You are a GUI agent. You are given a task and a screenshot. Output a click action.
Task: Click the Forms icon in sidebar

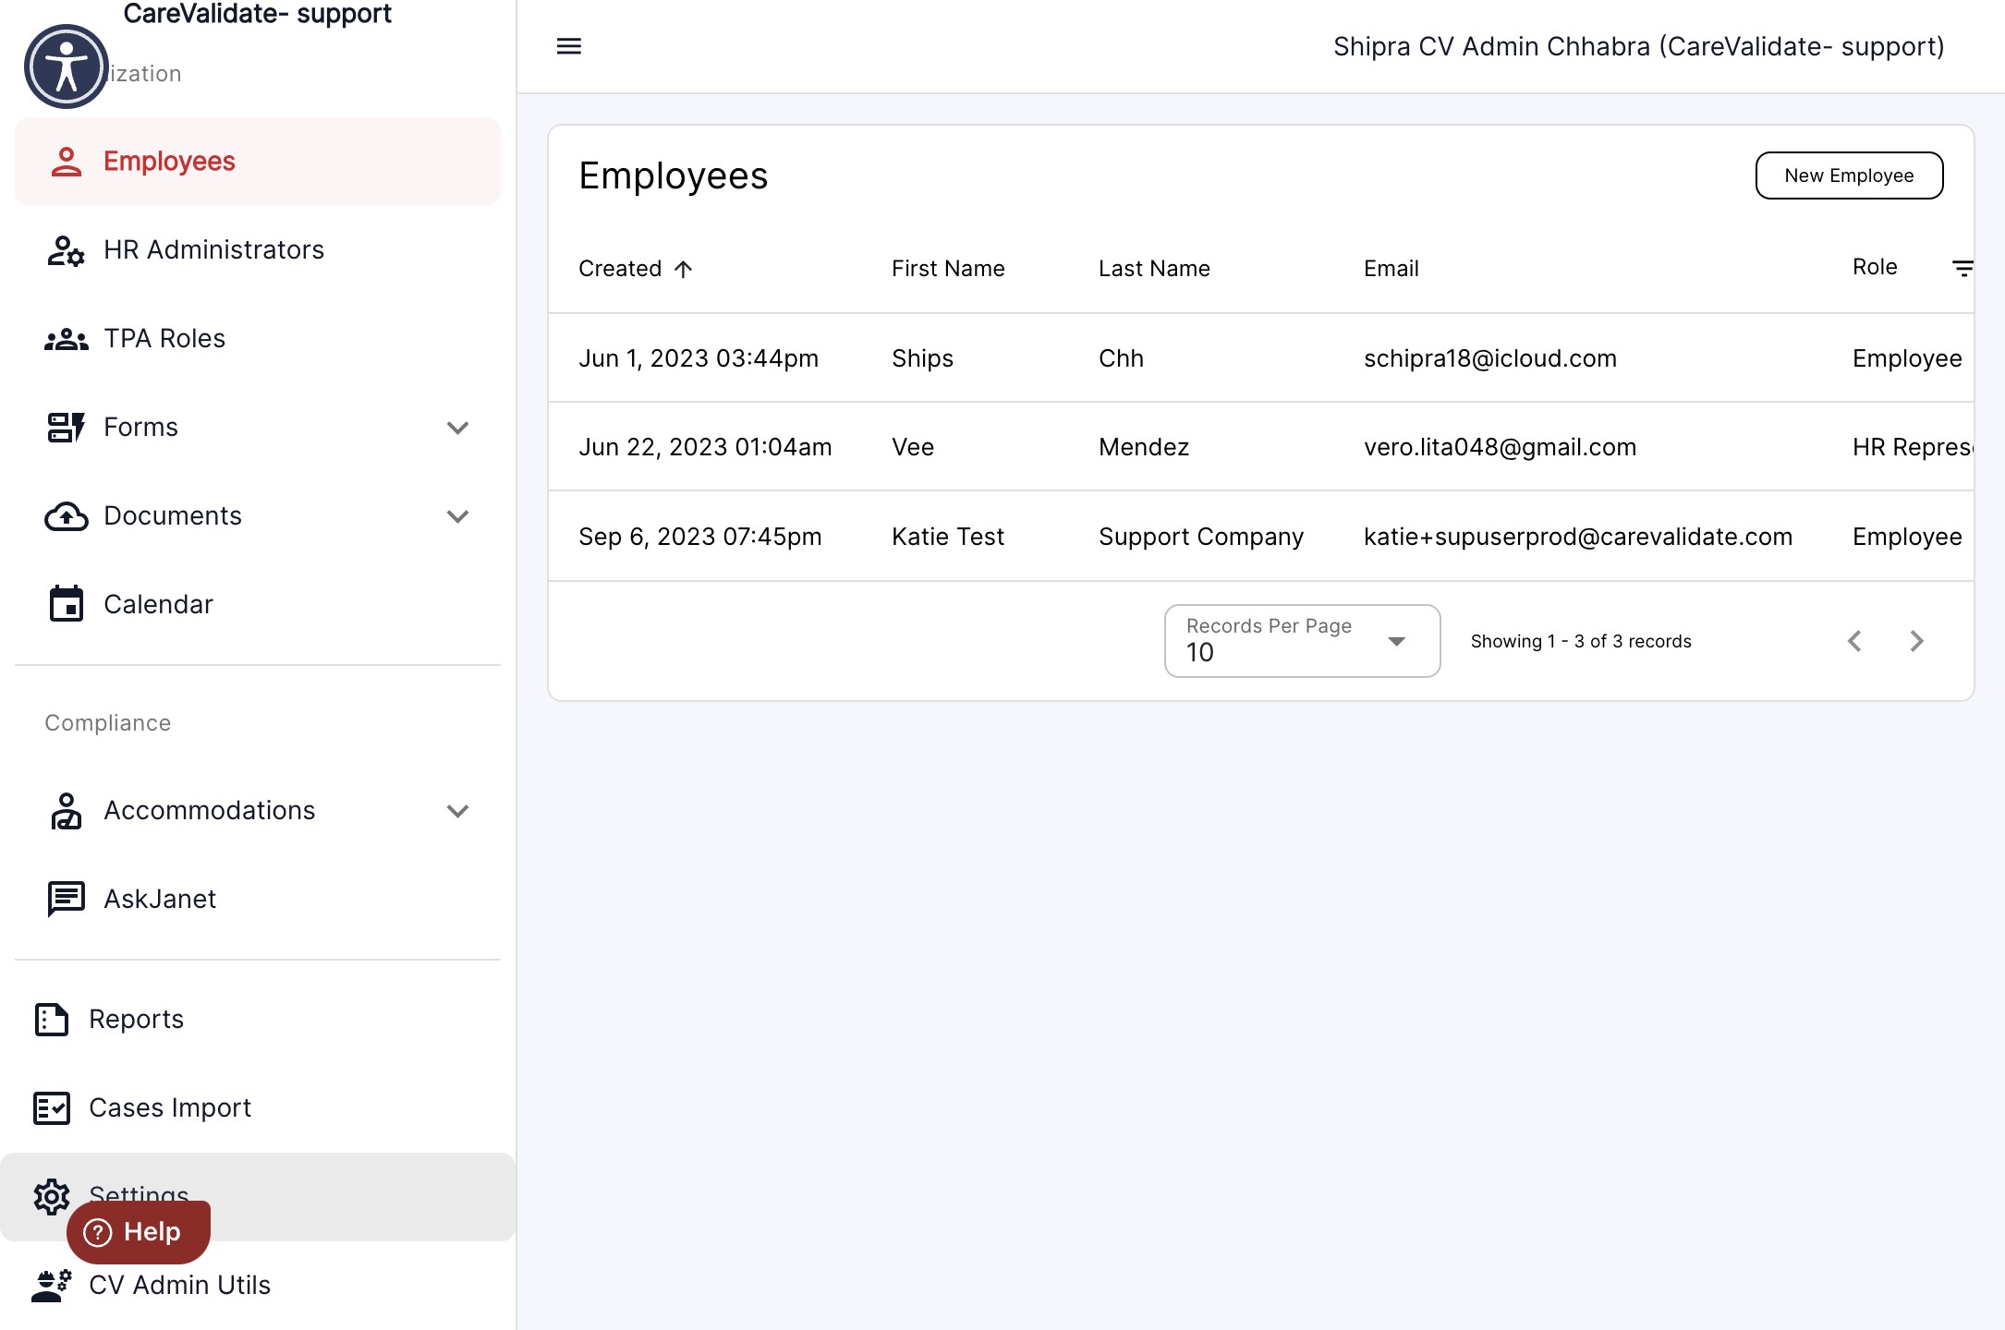[x=66, y=428]
